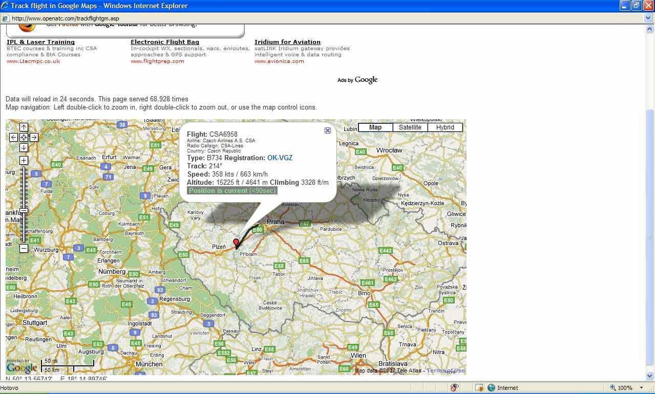Screen dimensions: 655x394
Task: Switch the map to Hybrid view
Action: (445, 127)
